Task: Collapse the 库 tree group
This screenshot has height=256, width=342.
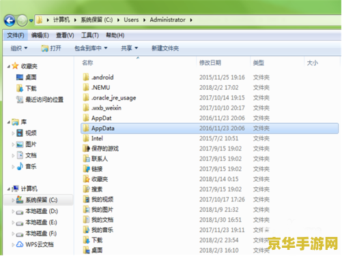Action: pyautogui.click(x=9, y=123)
